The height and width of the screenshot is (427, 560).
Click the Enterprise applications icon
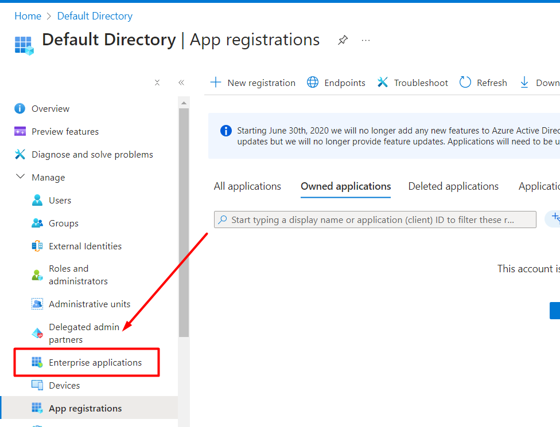click(37, 362)
